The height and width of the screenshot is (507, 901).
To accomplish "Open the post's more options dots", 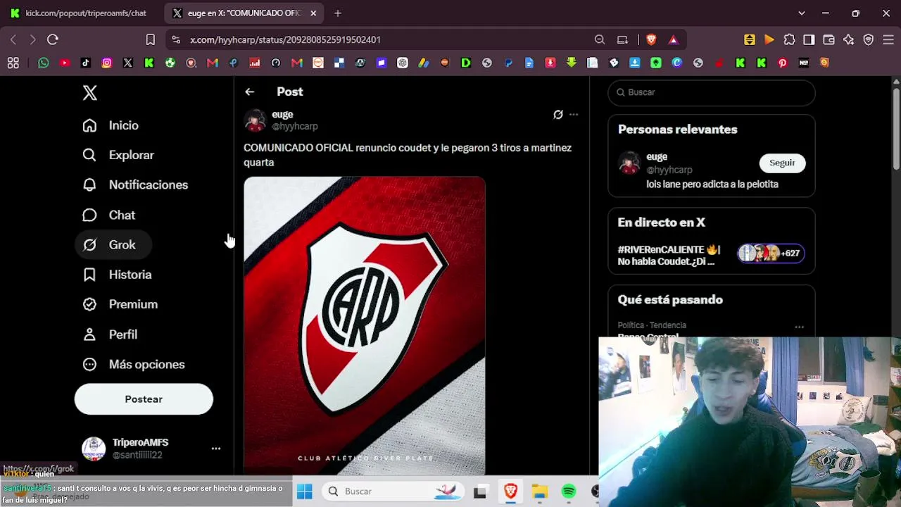I will click(574, 114).
